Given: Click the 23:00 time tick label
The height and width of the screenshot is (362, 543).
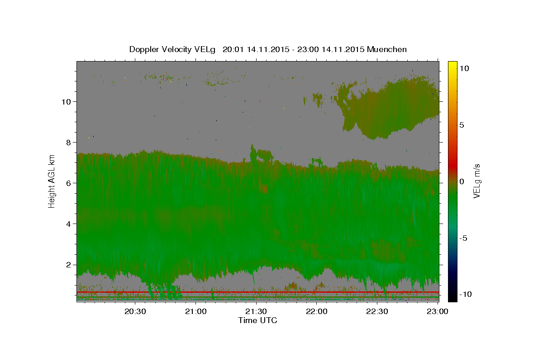Looking at the screenshot, I should (x=437, y=311).
